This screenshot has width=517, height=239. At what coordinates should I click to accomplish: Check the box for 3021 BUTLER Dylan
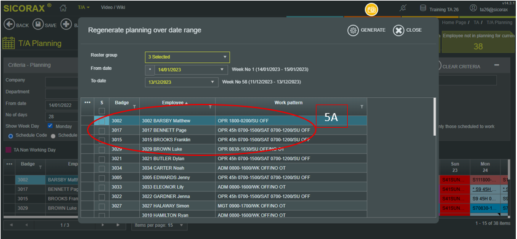102,159
